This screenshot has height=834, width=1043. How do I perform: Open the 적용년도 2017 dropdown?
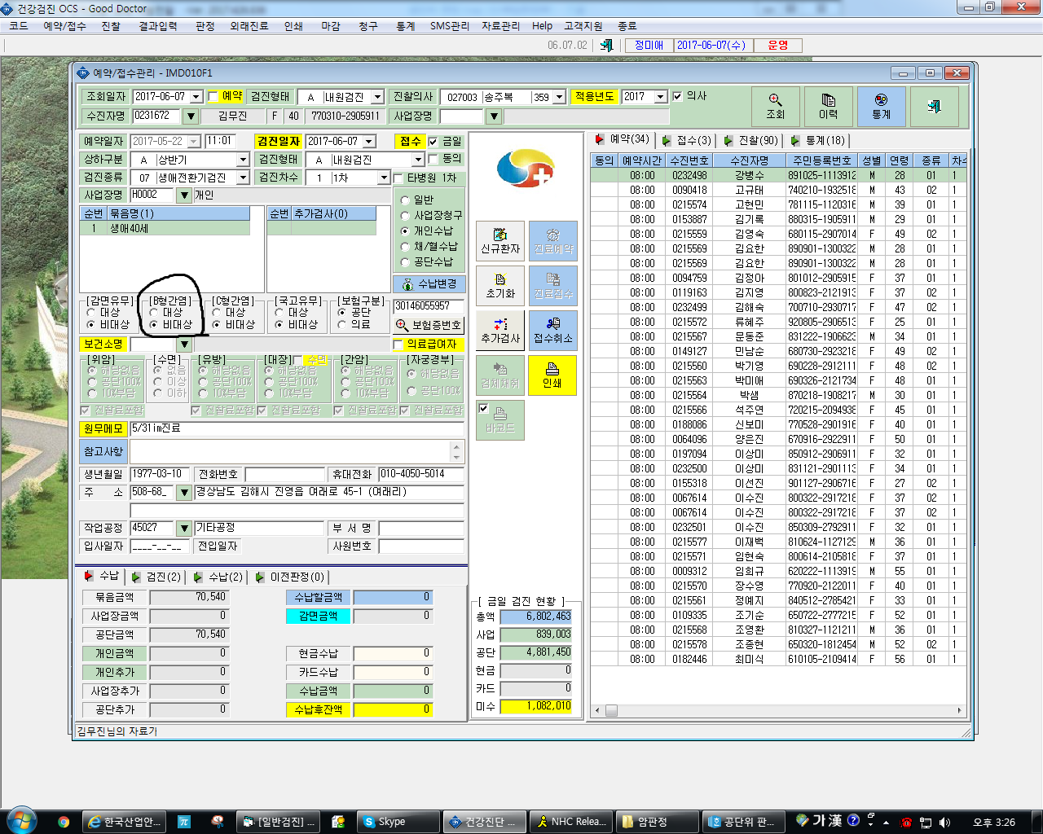[x=661, y=97]
